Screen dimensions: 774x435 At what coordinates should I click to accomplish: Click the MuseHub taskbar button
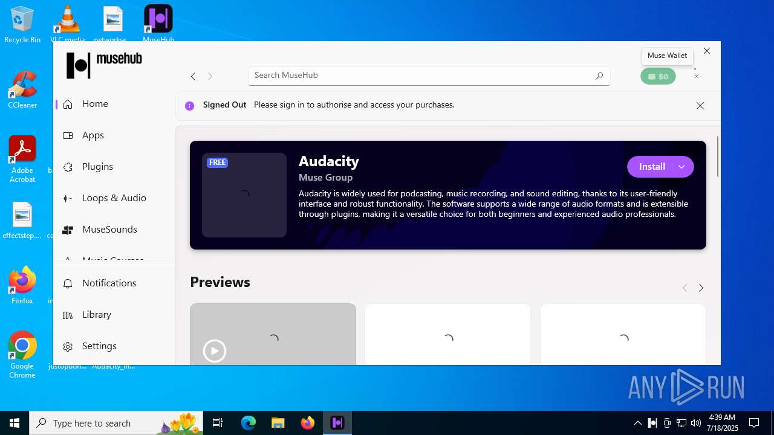click(337, 423)
